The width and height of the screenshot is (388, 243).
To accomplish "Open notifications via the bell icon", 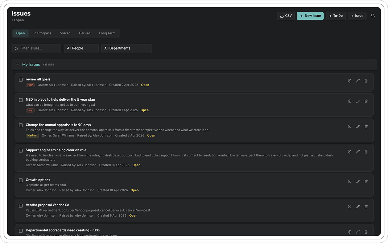I will (x=372, y=16).
